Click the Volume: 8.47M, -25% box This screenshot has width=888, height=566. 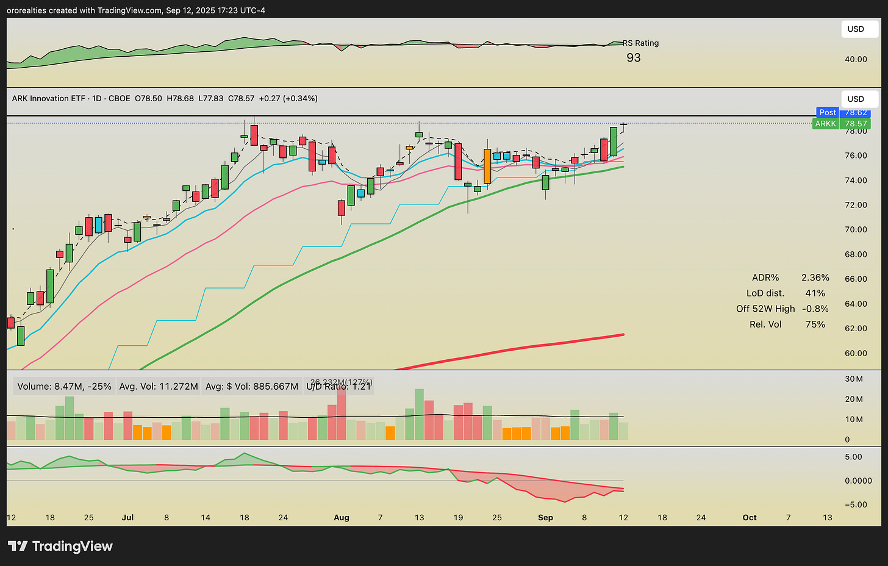click(x=64, y=386)
